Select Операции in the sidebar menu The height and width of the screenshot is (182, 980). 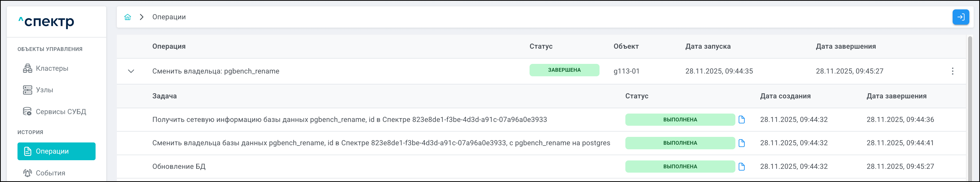(x=56, y=151)
